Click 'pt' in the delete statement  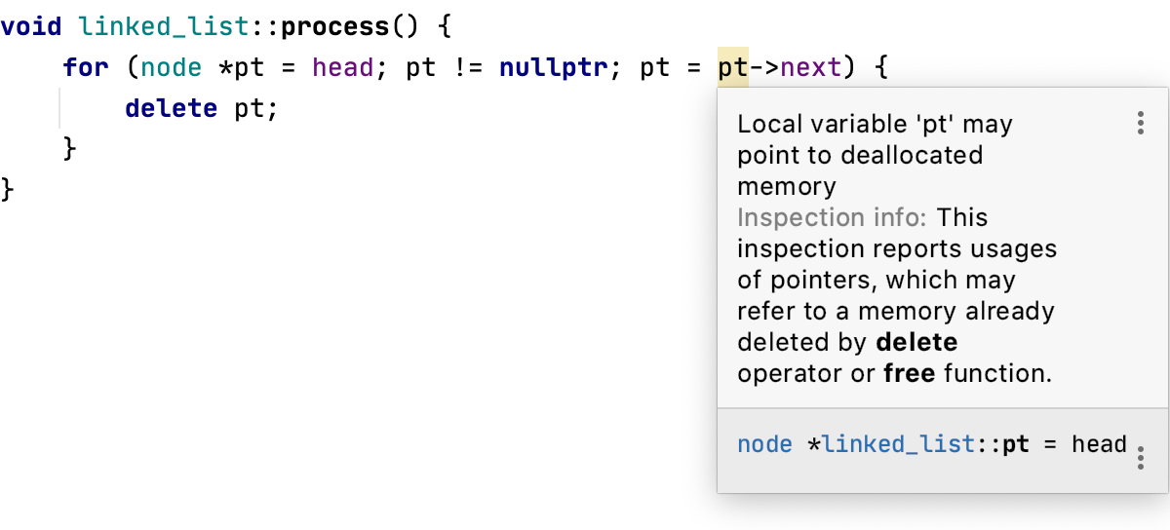coord(249,108)
